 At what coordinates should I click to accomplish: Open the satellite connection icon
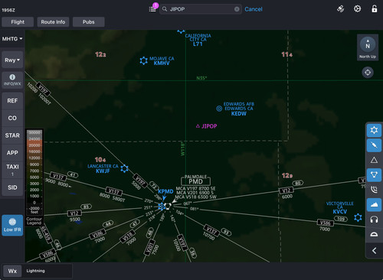click(x=340, y=9)
